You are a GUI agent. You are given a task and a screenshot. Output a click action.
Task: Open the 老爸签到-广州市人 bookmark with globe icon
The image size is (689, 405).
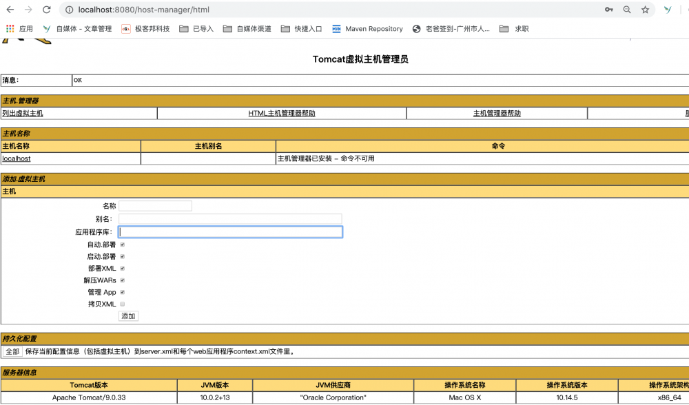click(416, 29)
